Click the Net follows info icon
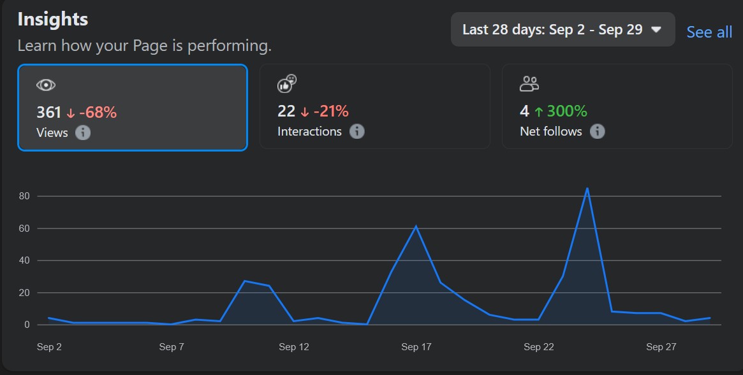Screen dimensions: 743x375 597,131
